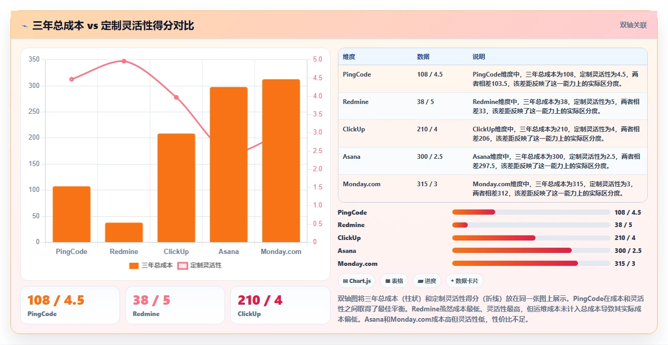Toggle the 定制灵活性 legend item
Viewport: 668px width, 345px height.
[199, 265]
